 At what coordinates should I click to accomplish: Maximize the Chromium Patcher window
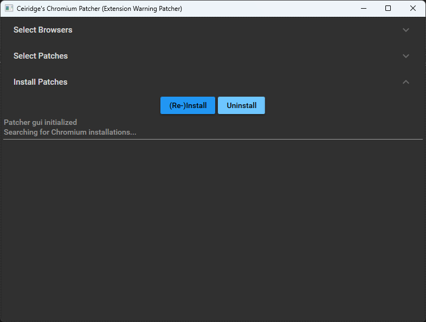click(388, 9)
